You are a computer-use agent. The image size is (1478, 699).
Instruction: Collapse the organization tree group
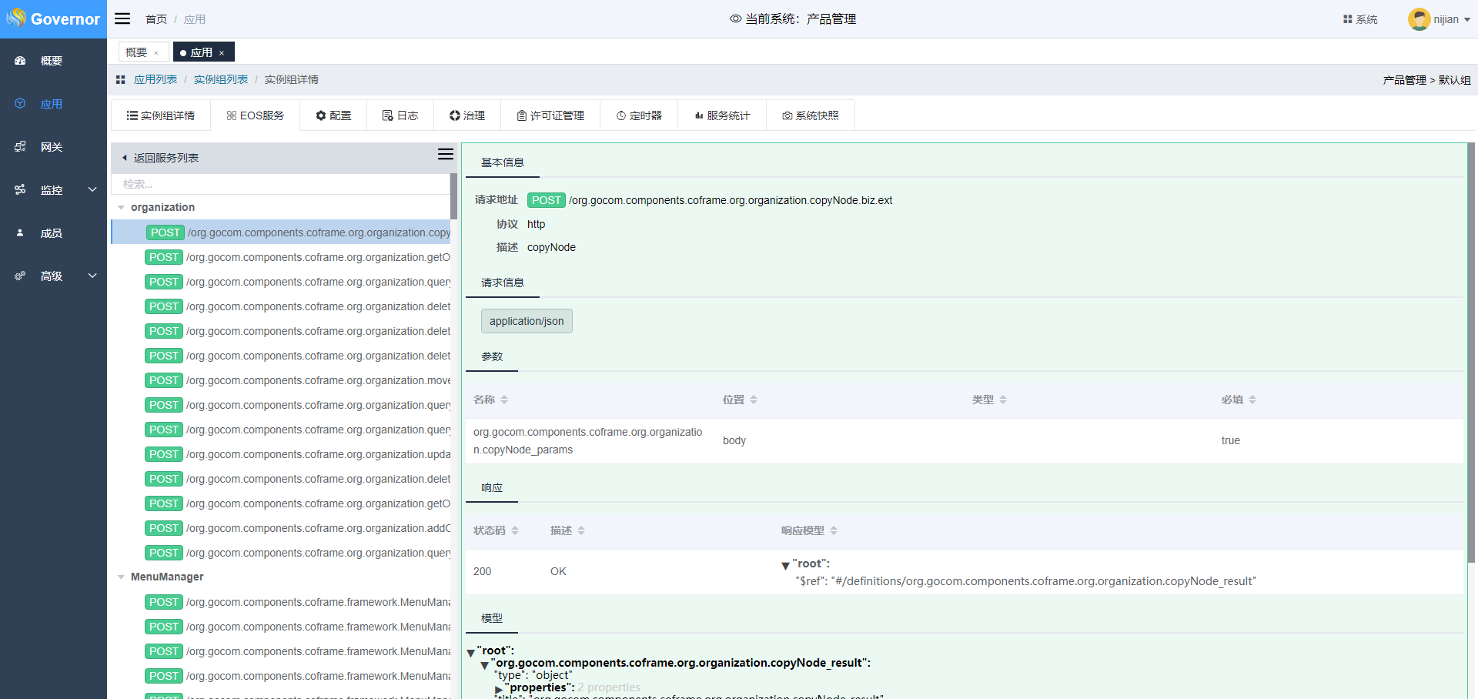click(121, 208)
